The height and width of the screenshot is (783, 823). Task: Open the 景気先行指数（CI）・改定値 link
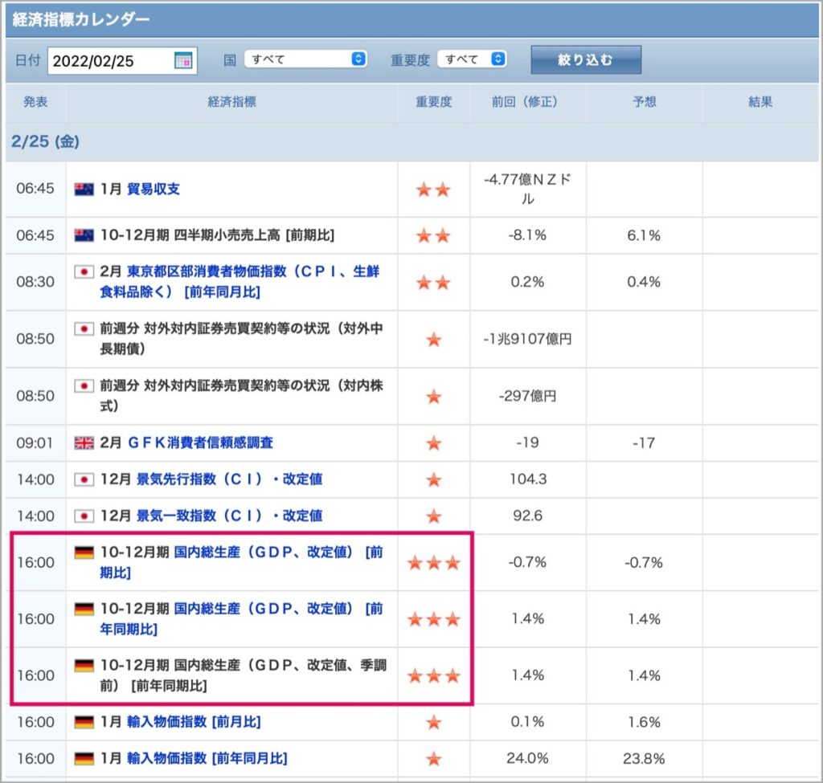pos(229,479)
